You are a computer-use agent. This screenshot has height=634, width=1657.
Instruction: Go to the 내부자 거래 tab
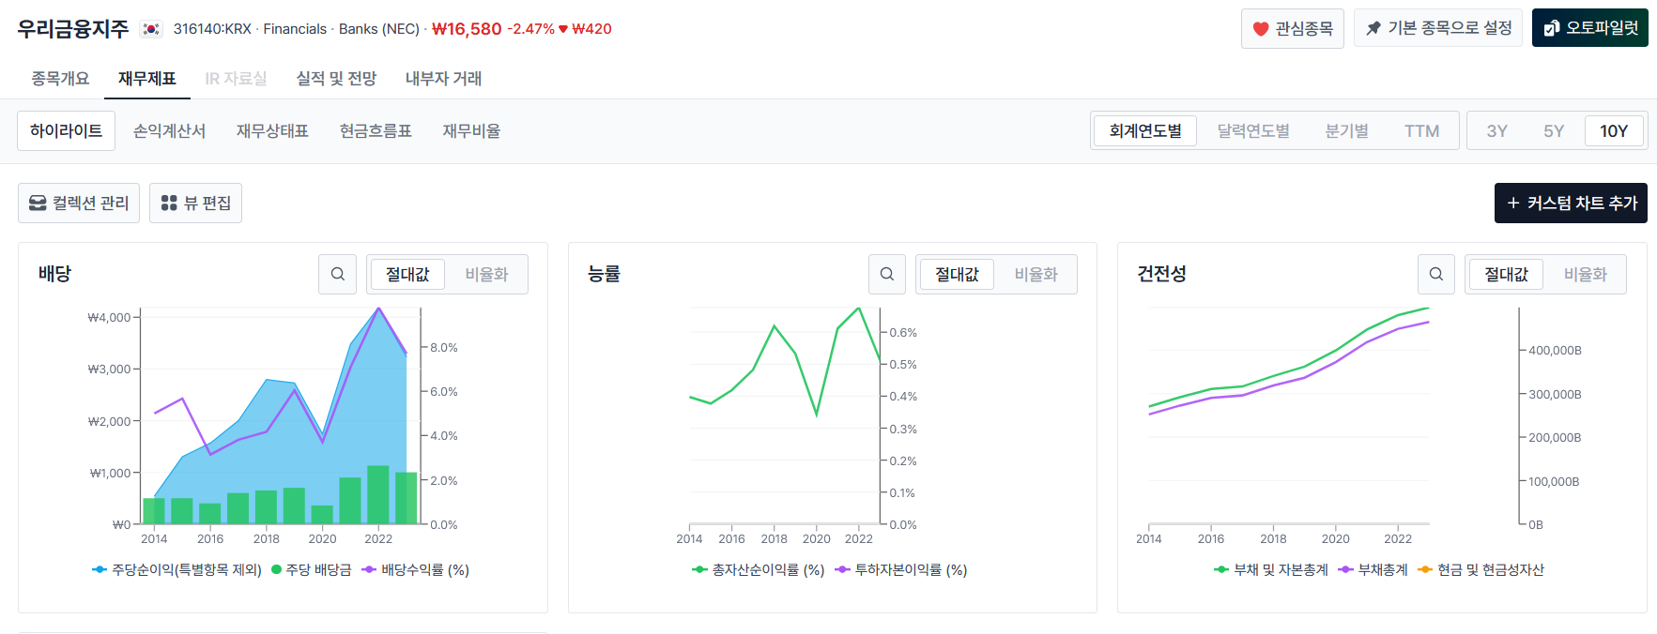tap(443, 79)
